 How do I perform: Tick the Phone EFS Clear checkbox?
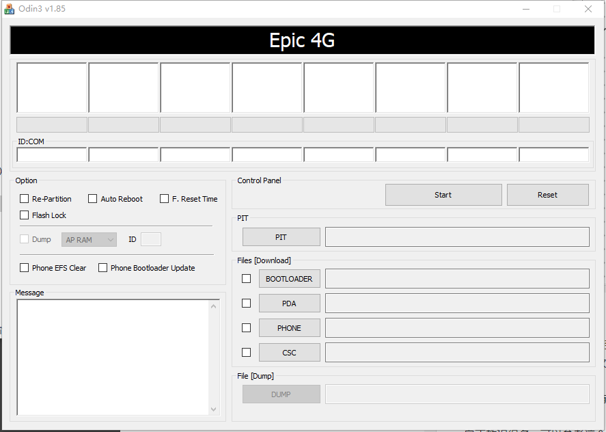coord(25,268)
